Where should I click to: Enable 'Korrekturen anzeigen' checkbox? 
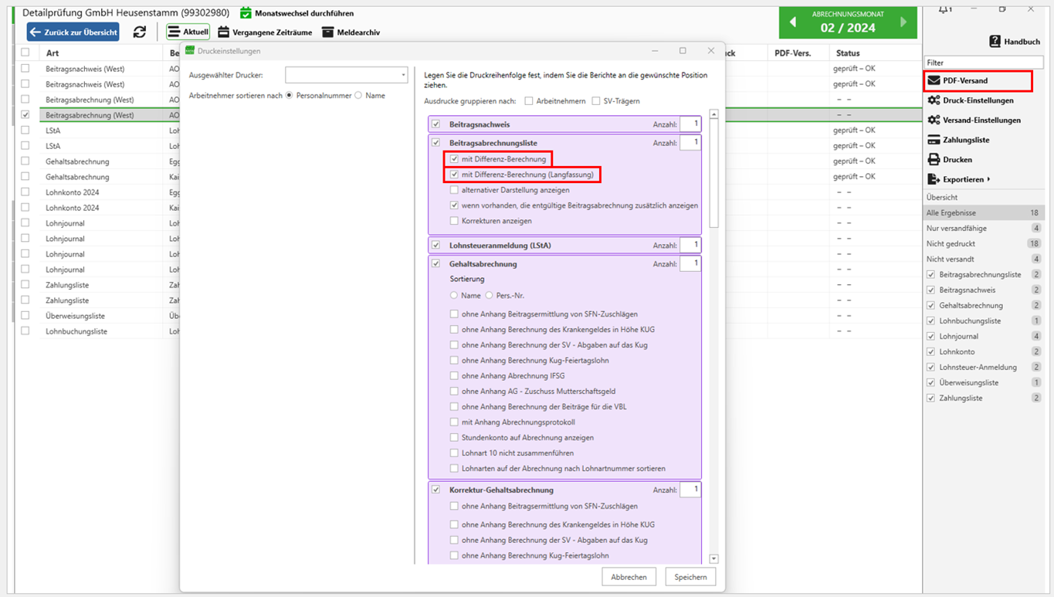click(x=455, y=221)
